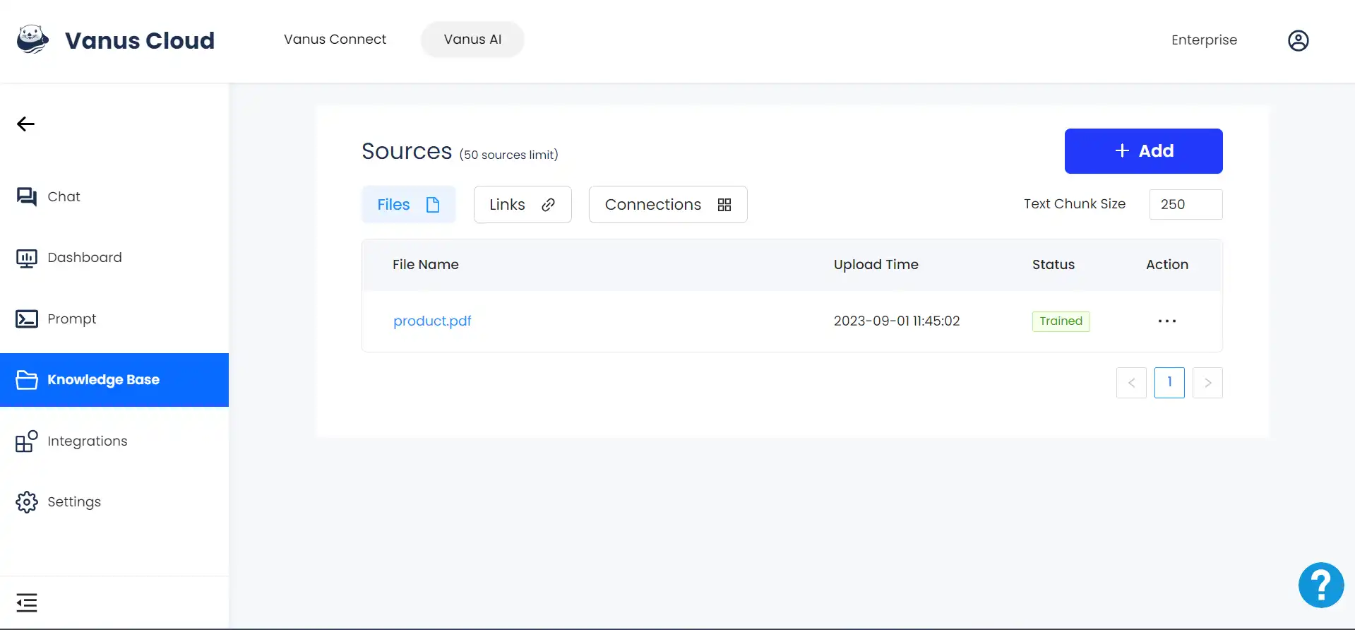
Task: Click the Sources heading
Action: click(407, 151)
